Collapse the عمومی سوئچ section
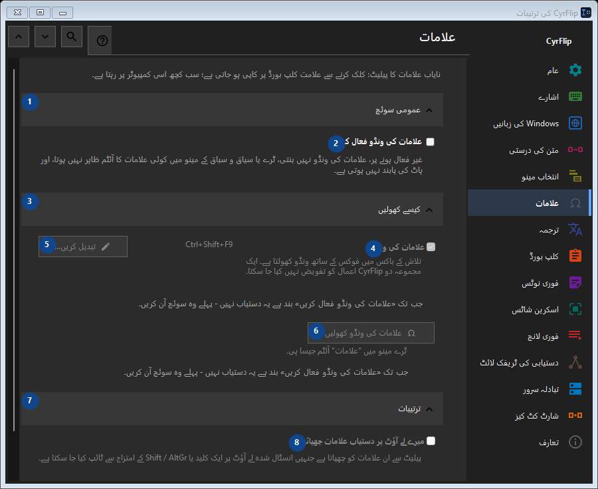This screenshot has height=489, width=598. pos(232,110)
